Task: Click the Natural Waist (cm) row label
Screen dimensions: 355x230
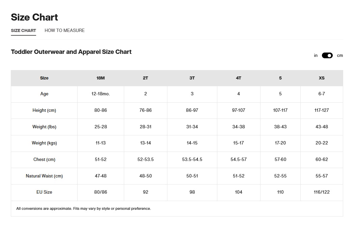Action: pyautogui.click(x=44, y=176)
